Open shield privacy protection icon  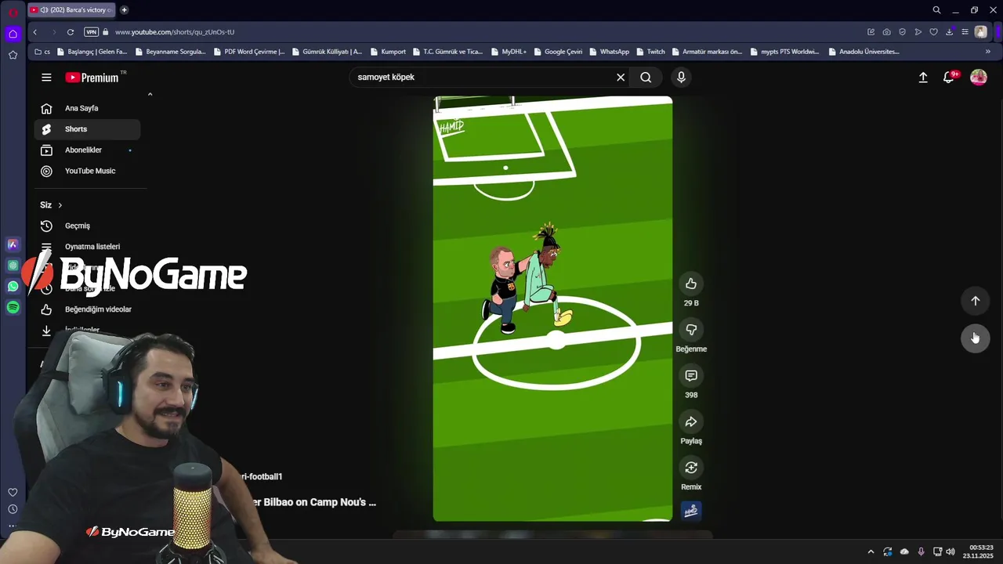point(902,32)
